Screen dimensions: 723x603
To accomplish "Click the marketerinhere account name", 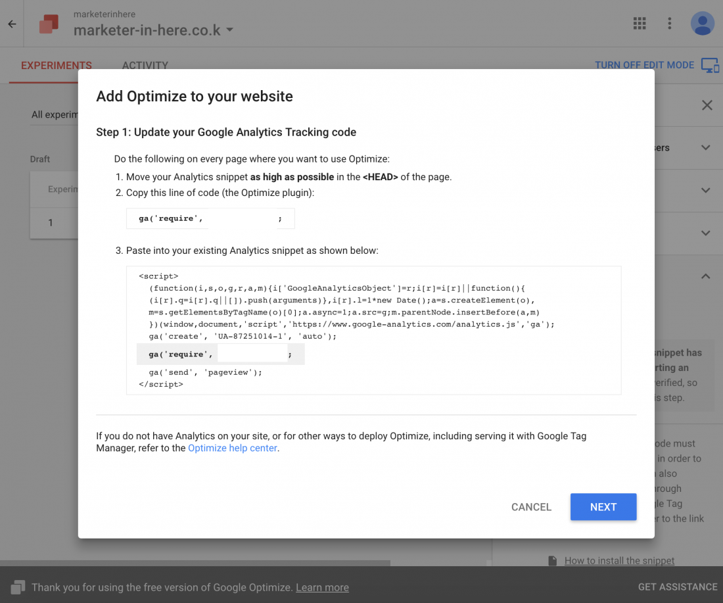I will (105, 14).
